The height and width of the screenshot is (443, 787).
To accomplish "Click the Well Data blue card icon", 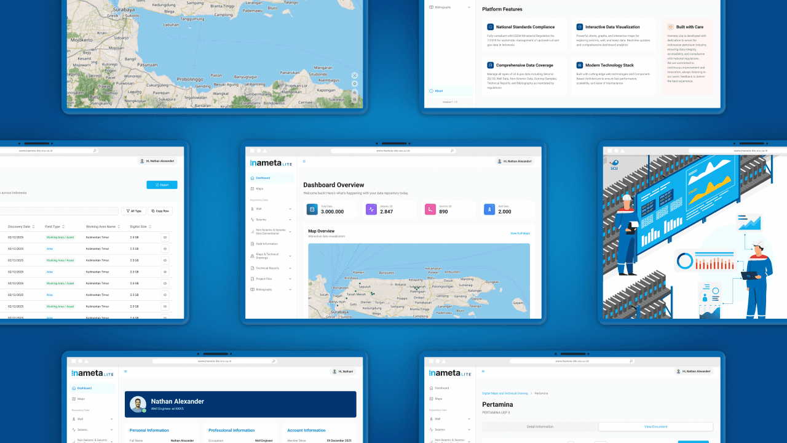I will click(x=489, y=209).
